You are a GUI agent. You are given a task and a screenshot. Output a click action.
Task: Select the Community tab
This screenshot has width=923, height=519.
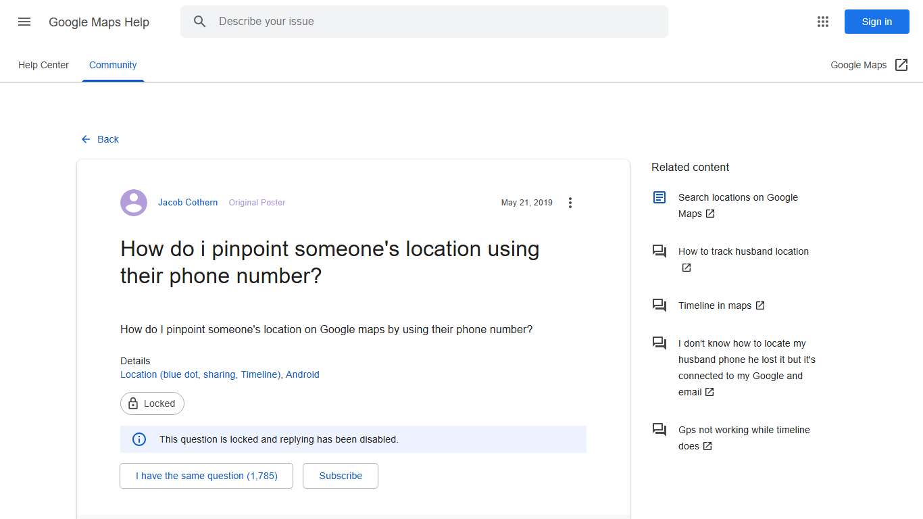112,65
